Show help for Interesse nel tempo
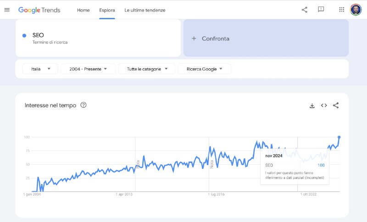Viewport: 367px width, 222px height. tap(83, 105)
